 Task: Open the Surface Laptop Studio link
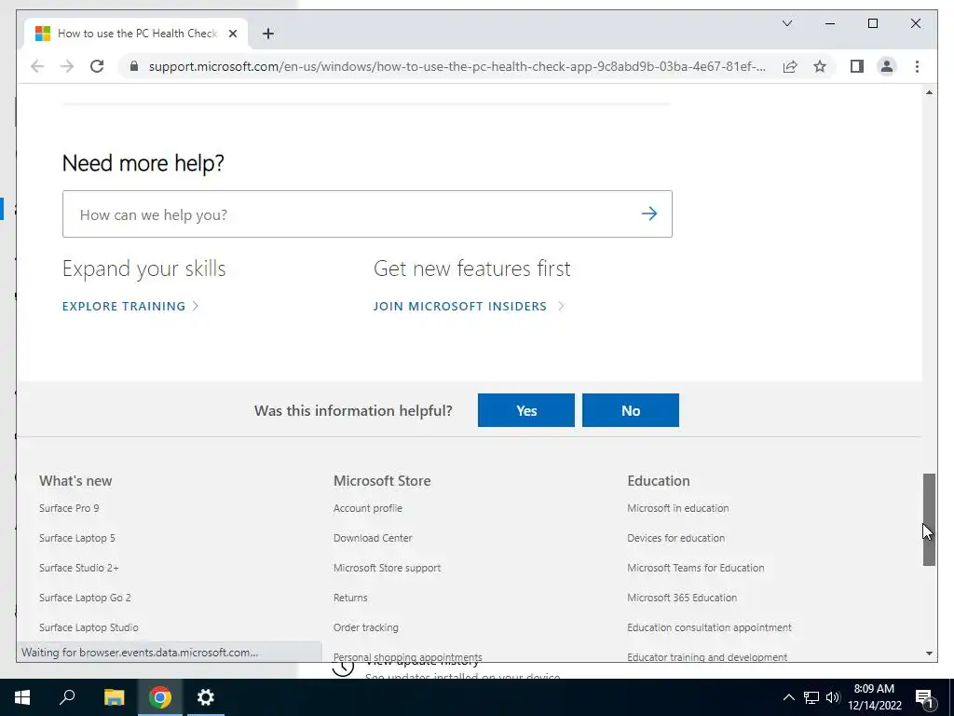click(89, 627)
